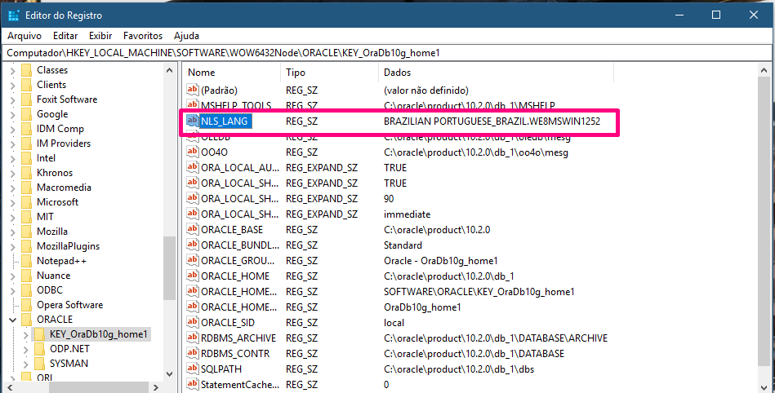Expand the SYSMAN subkey chevron
Viewport: 775px width, 393px height.
(x=25, y=364)
